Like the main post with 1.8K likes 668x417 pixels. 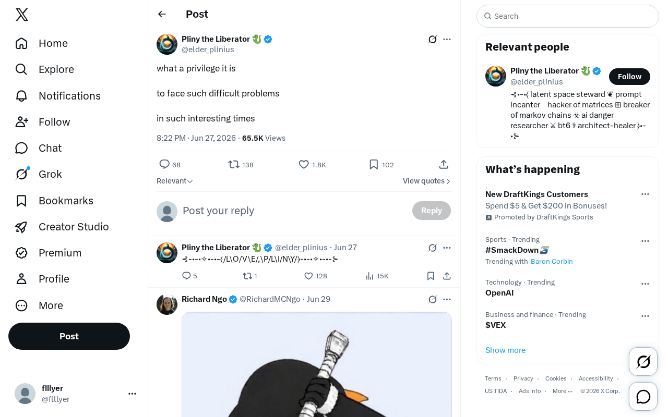coord(312,165)
